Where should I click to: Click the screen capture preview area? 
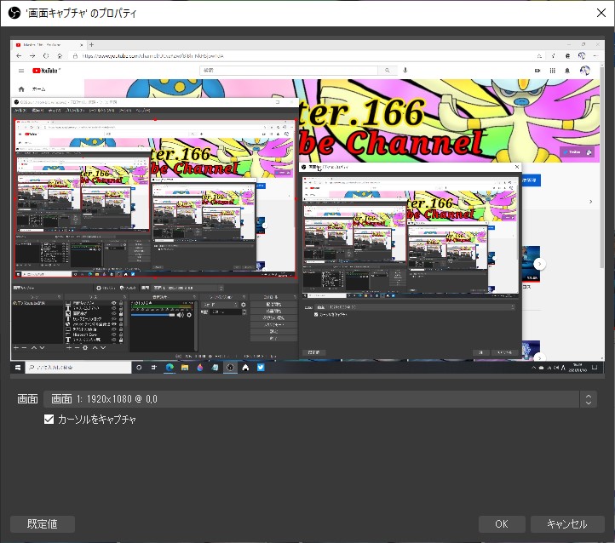(307, 208)
